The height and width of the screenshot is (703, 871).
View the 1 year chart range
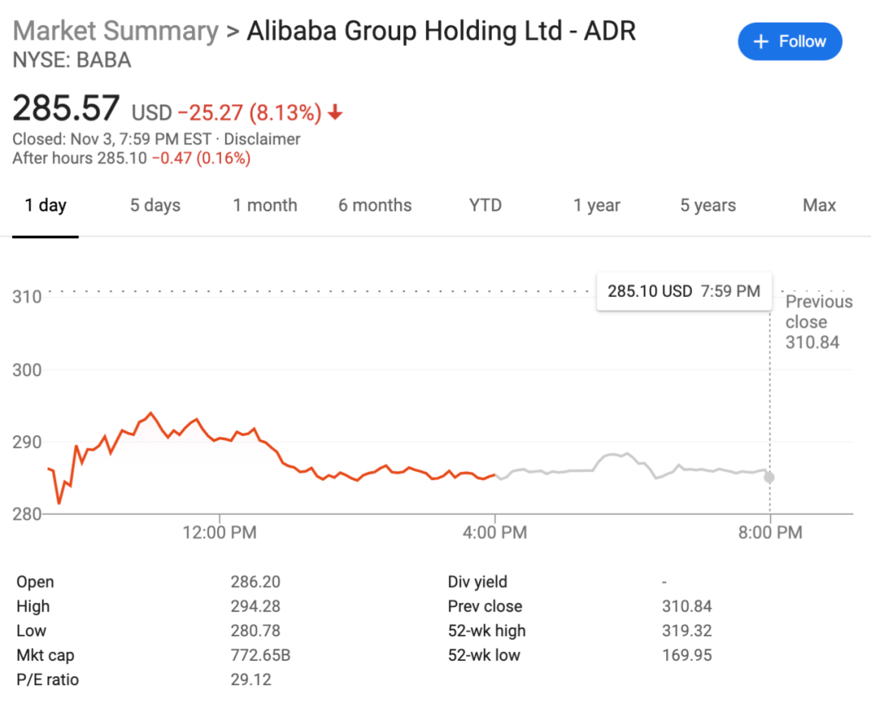597,205
